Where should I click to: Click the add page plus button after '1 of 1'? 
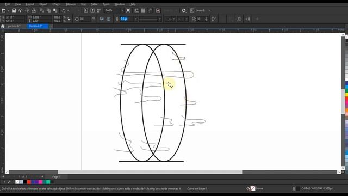pos(42,176)
